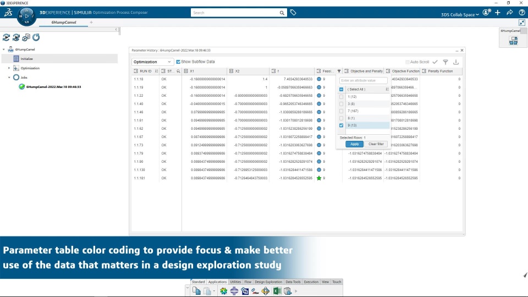Click the third update icon in left toolbar
This screenshot has height=297, width=528.
pos(26,37)
